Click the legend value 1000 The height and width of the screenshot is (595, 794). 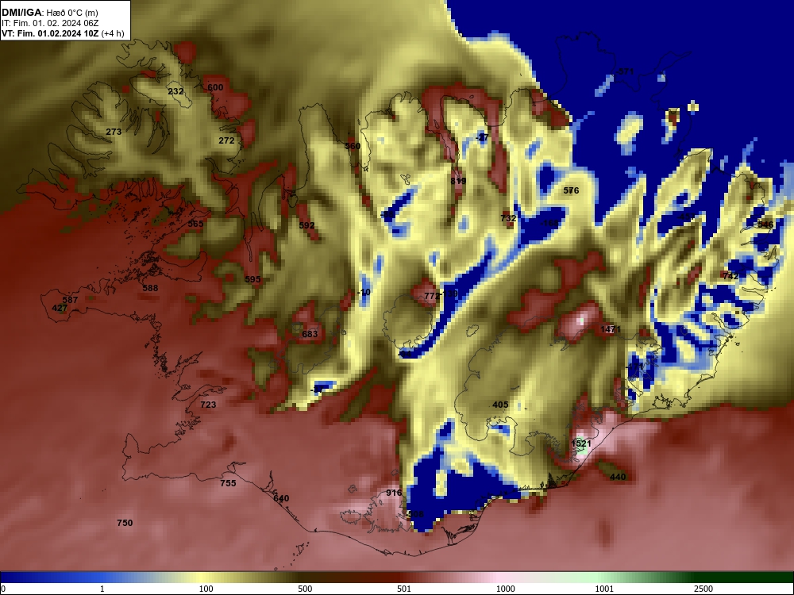(506, 589)
